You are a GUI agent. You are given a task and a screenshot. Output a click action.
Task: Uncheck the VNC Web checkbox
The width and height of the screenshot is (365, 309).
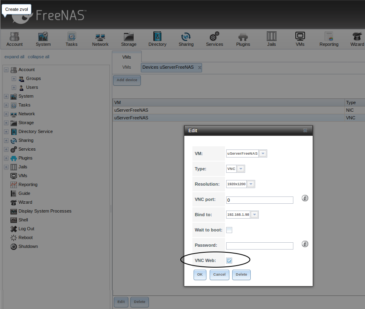tap(229, 261)
